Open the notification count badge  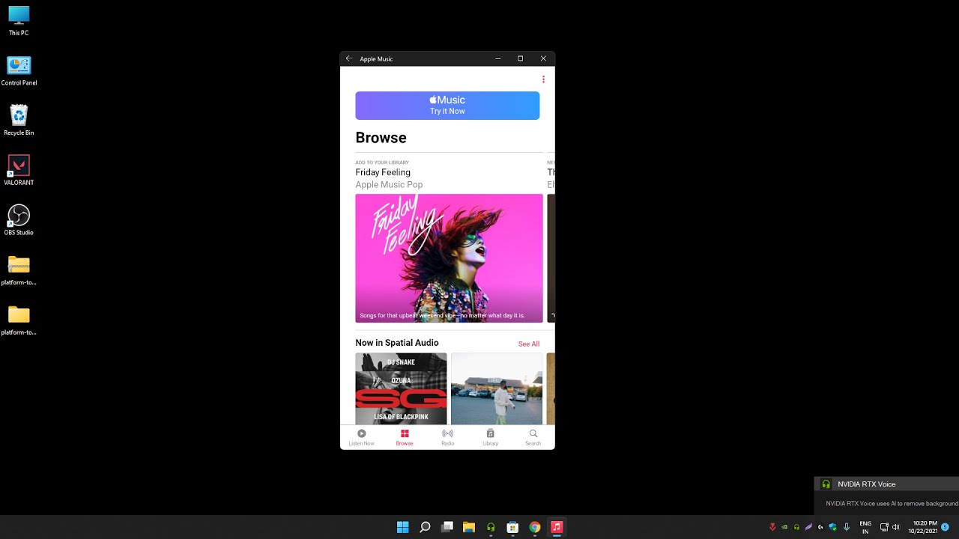coord(946,527)
